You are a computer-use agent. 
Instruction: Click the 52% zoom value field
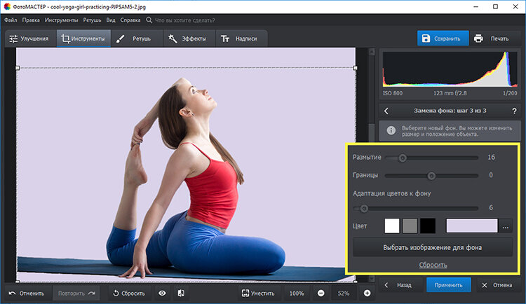[x=344, y=293]
